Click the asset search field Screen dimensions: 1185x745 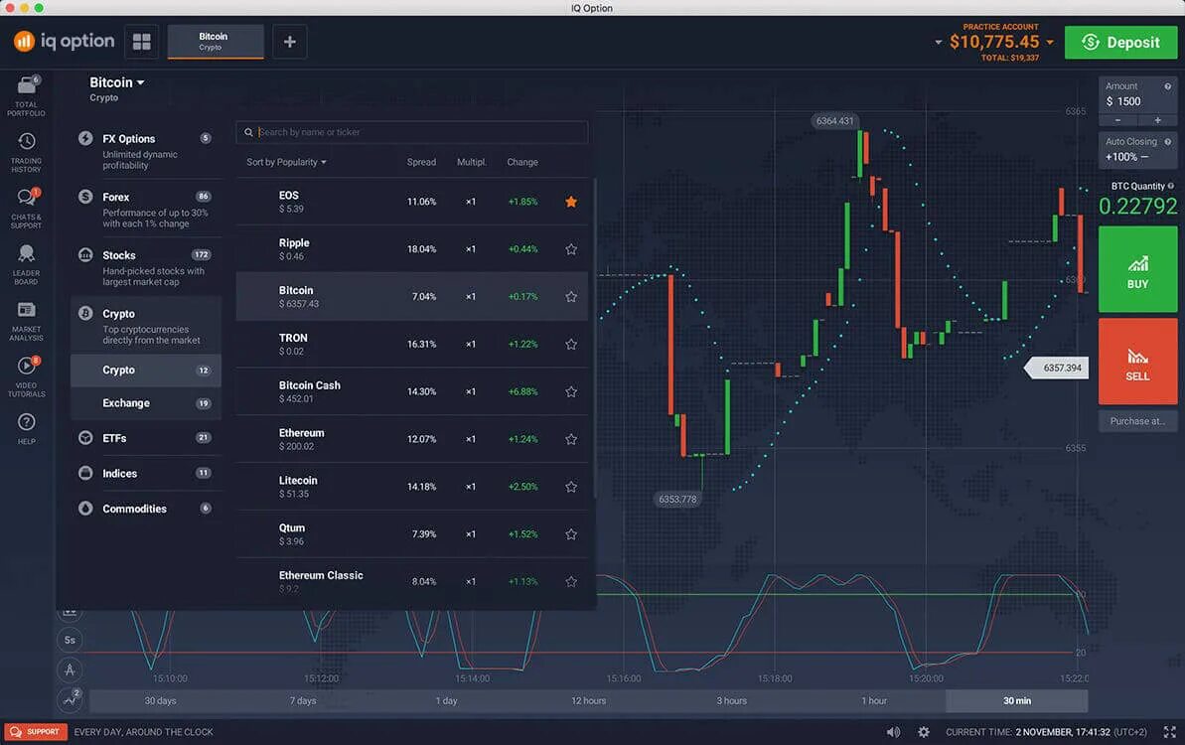[412, 132]
